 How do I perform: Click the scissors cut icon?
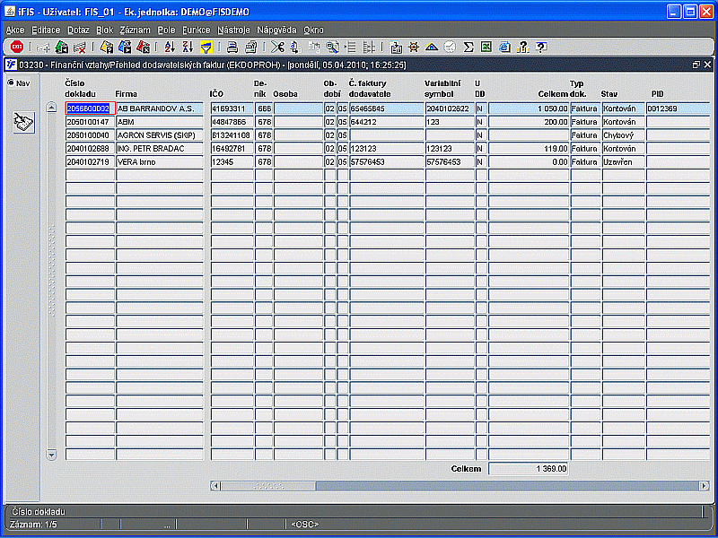pos(276,47)
